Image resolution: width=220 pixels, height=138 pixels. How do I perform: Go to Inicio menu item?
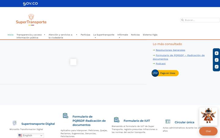coord(10,35)
